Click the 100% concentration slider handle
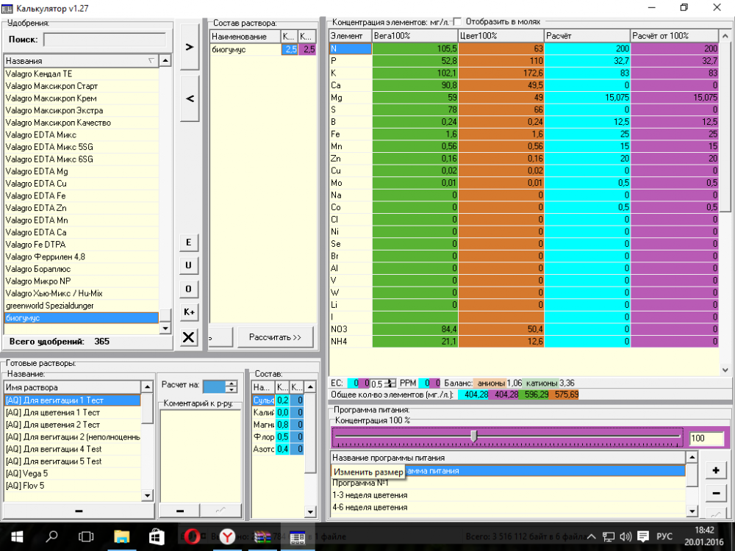 point(474,436)
